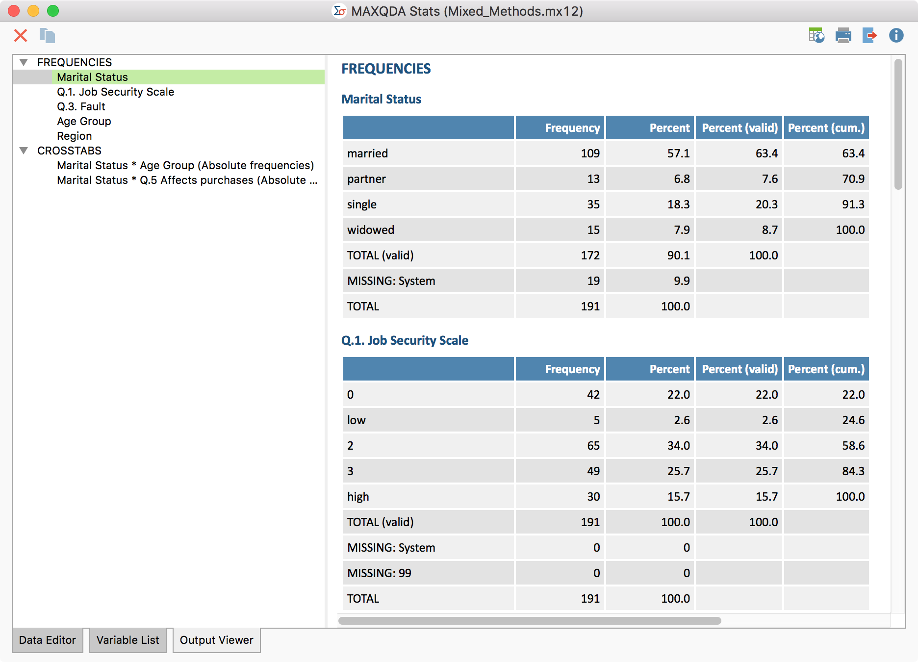Collapse the CROSSTABS tree node
The image size is (918, 662).
click(x=24, y=151)
